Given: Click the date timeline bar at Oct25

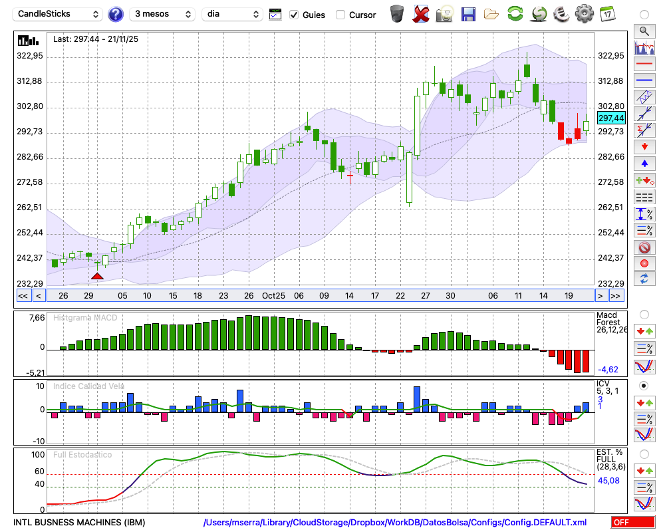Looking at the screenshot, I should pos(273,295).
